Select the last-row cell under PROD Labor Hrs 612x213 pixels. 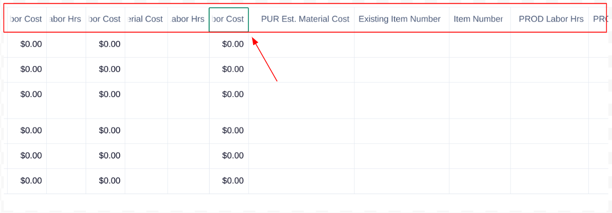point(549,181)
